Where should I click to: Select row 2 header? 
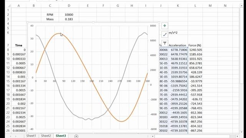tap(8, 15)
